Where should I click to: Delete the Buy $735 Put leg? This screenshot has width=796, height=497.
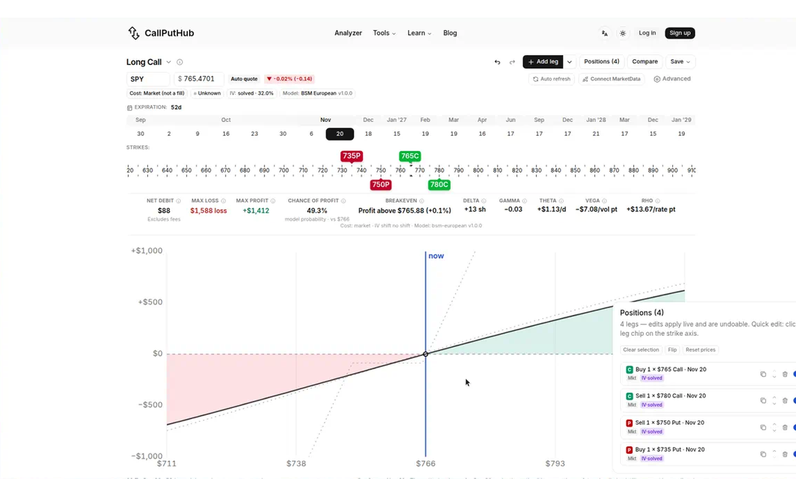coord(785,454)
